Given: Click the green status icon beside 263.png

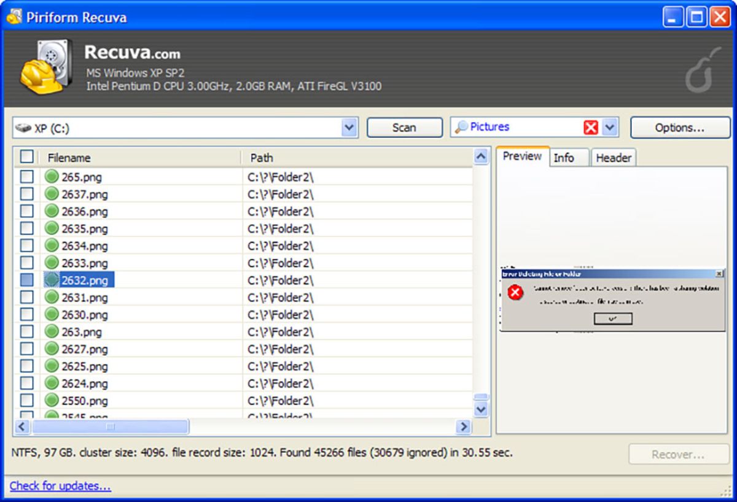Looking at the screenshot, I should 52,331.
